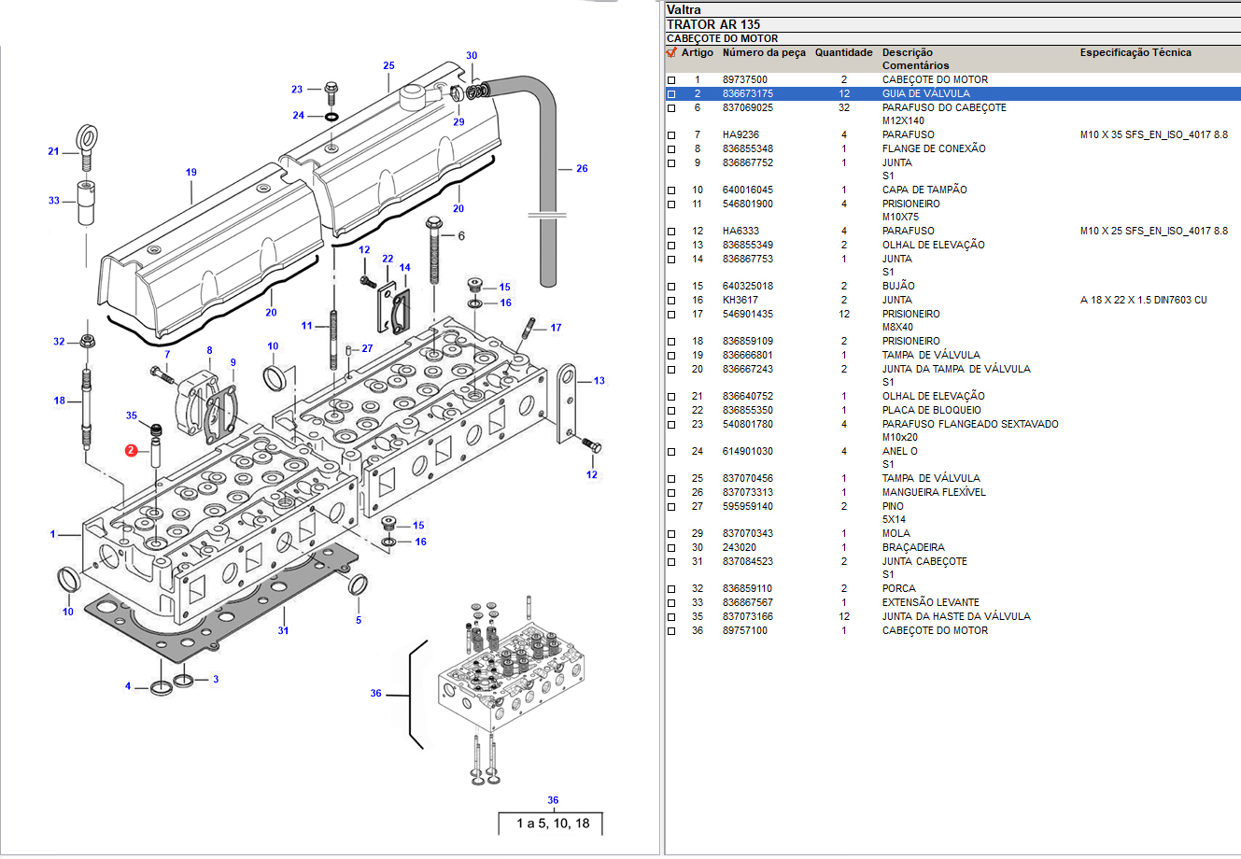Click callout 35 for the valve stem seal

click(132, 416)
